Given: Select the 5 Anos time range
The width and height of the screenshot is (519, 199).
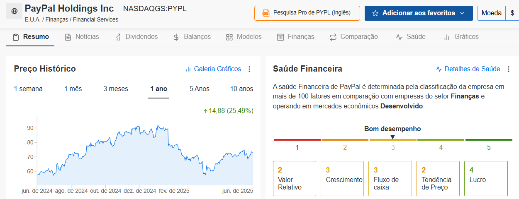Looking at the screenshot, I should point(200,89).
